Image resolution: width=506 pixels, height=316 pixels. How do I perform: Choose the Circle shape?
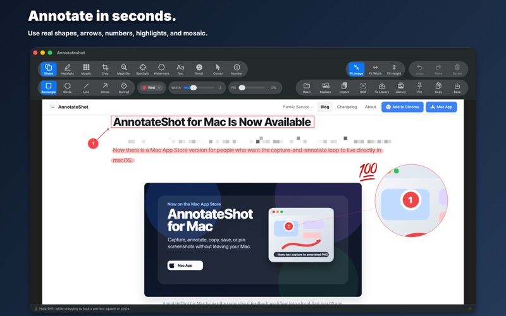[x=68, y=87]
